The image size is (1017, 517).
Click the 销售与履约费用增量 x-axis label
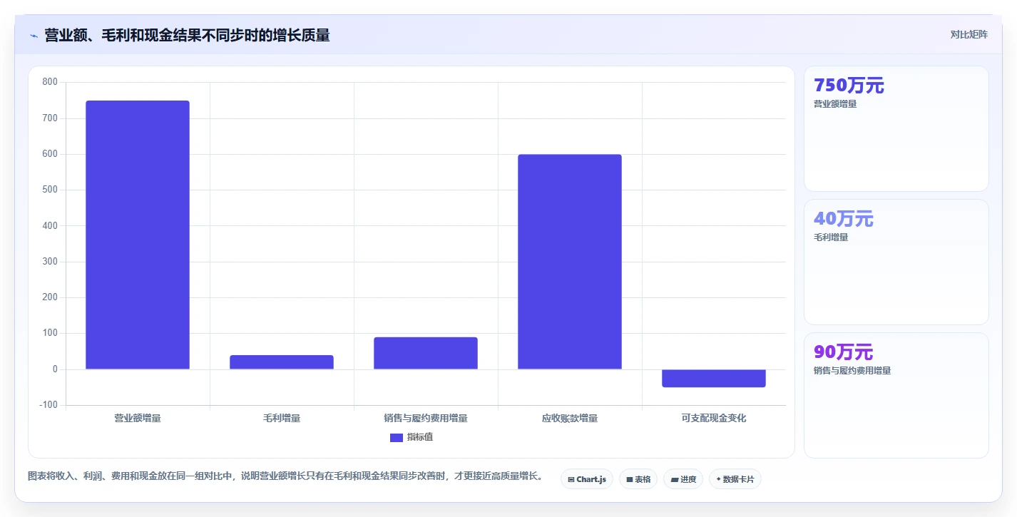(x=426, y=418)
